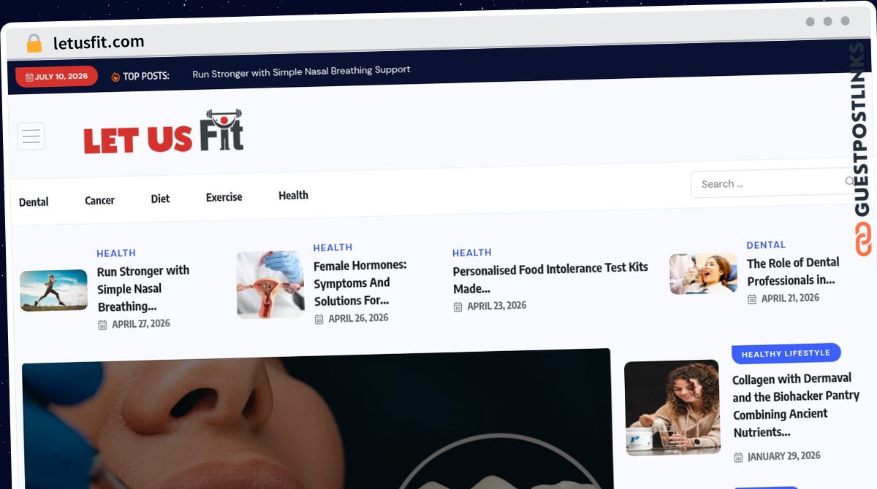The image size is (877, 489).
Task: Open the Cancer menu item
Action: 99,200
